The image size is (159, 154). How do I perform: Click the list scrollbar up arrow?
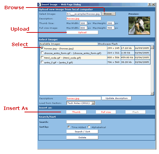pos(152,47)
